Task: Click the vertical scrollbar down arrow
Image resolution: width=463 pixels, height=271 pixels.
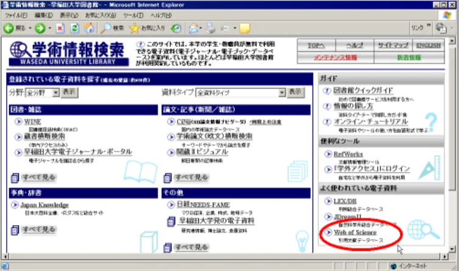Action: (x=452, y=249)
